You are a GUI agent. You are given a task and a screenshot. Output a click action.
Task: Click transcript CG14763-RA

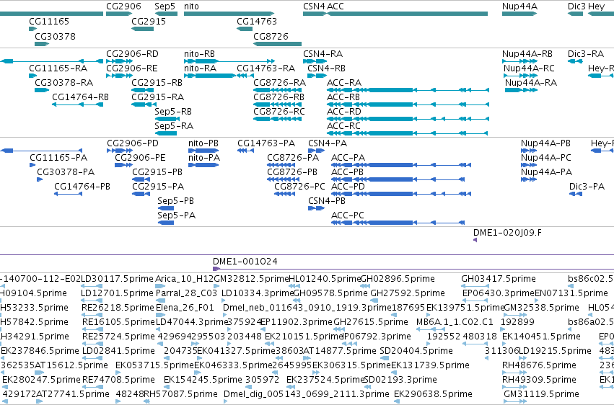pyautogui.click(x=266, y=68)
